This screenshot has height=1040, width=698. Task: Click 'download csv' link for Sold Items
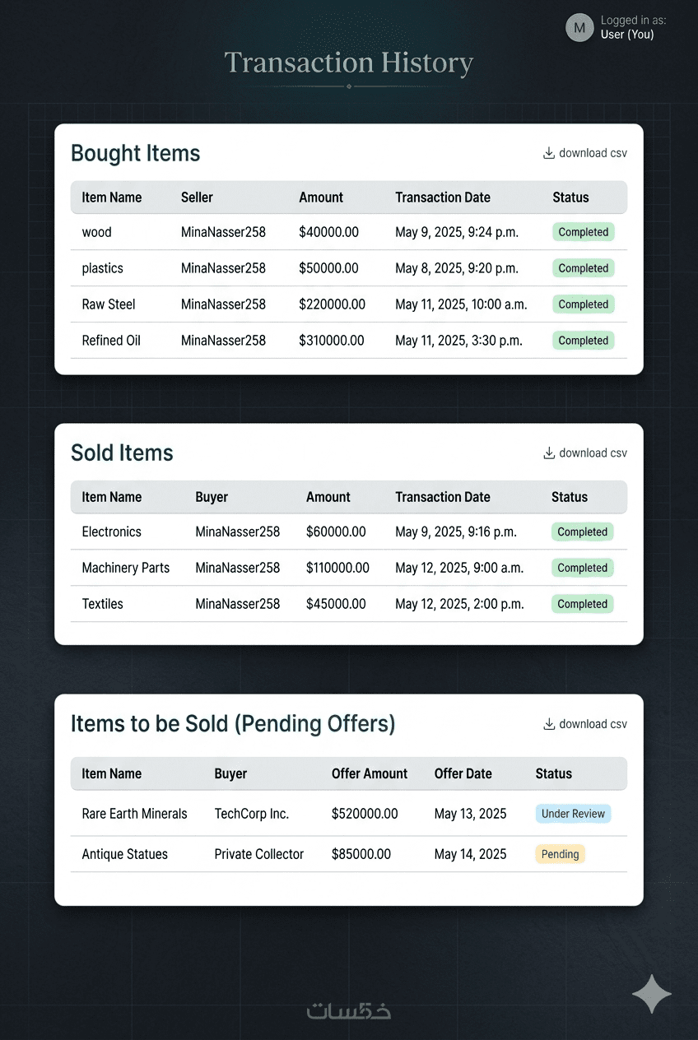pyautogui.click(x=593, y=453)
